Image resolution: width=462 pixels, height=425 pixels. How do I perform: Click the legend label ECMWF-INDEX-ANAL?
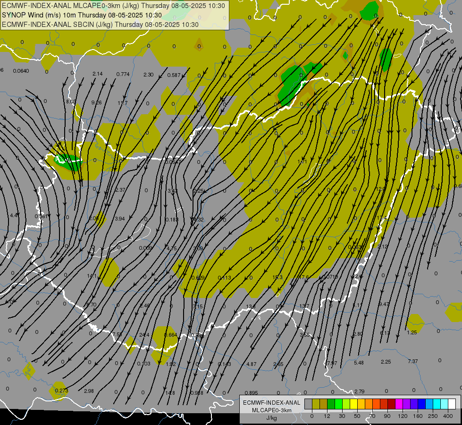[x=271, y=403]
